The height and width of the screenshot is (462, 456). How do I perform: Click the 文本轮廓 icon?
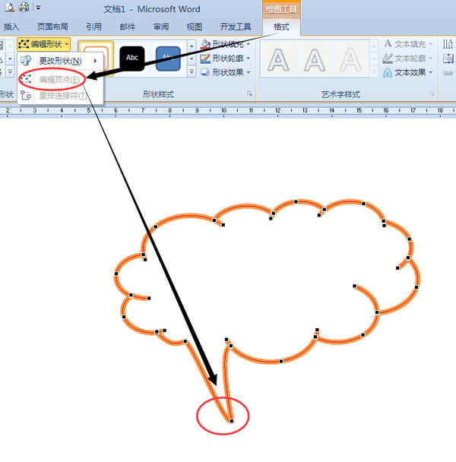388,59
